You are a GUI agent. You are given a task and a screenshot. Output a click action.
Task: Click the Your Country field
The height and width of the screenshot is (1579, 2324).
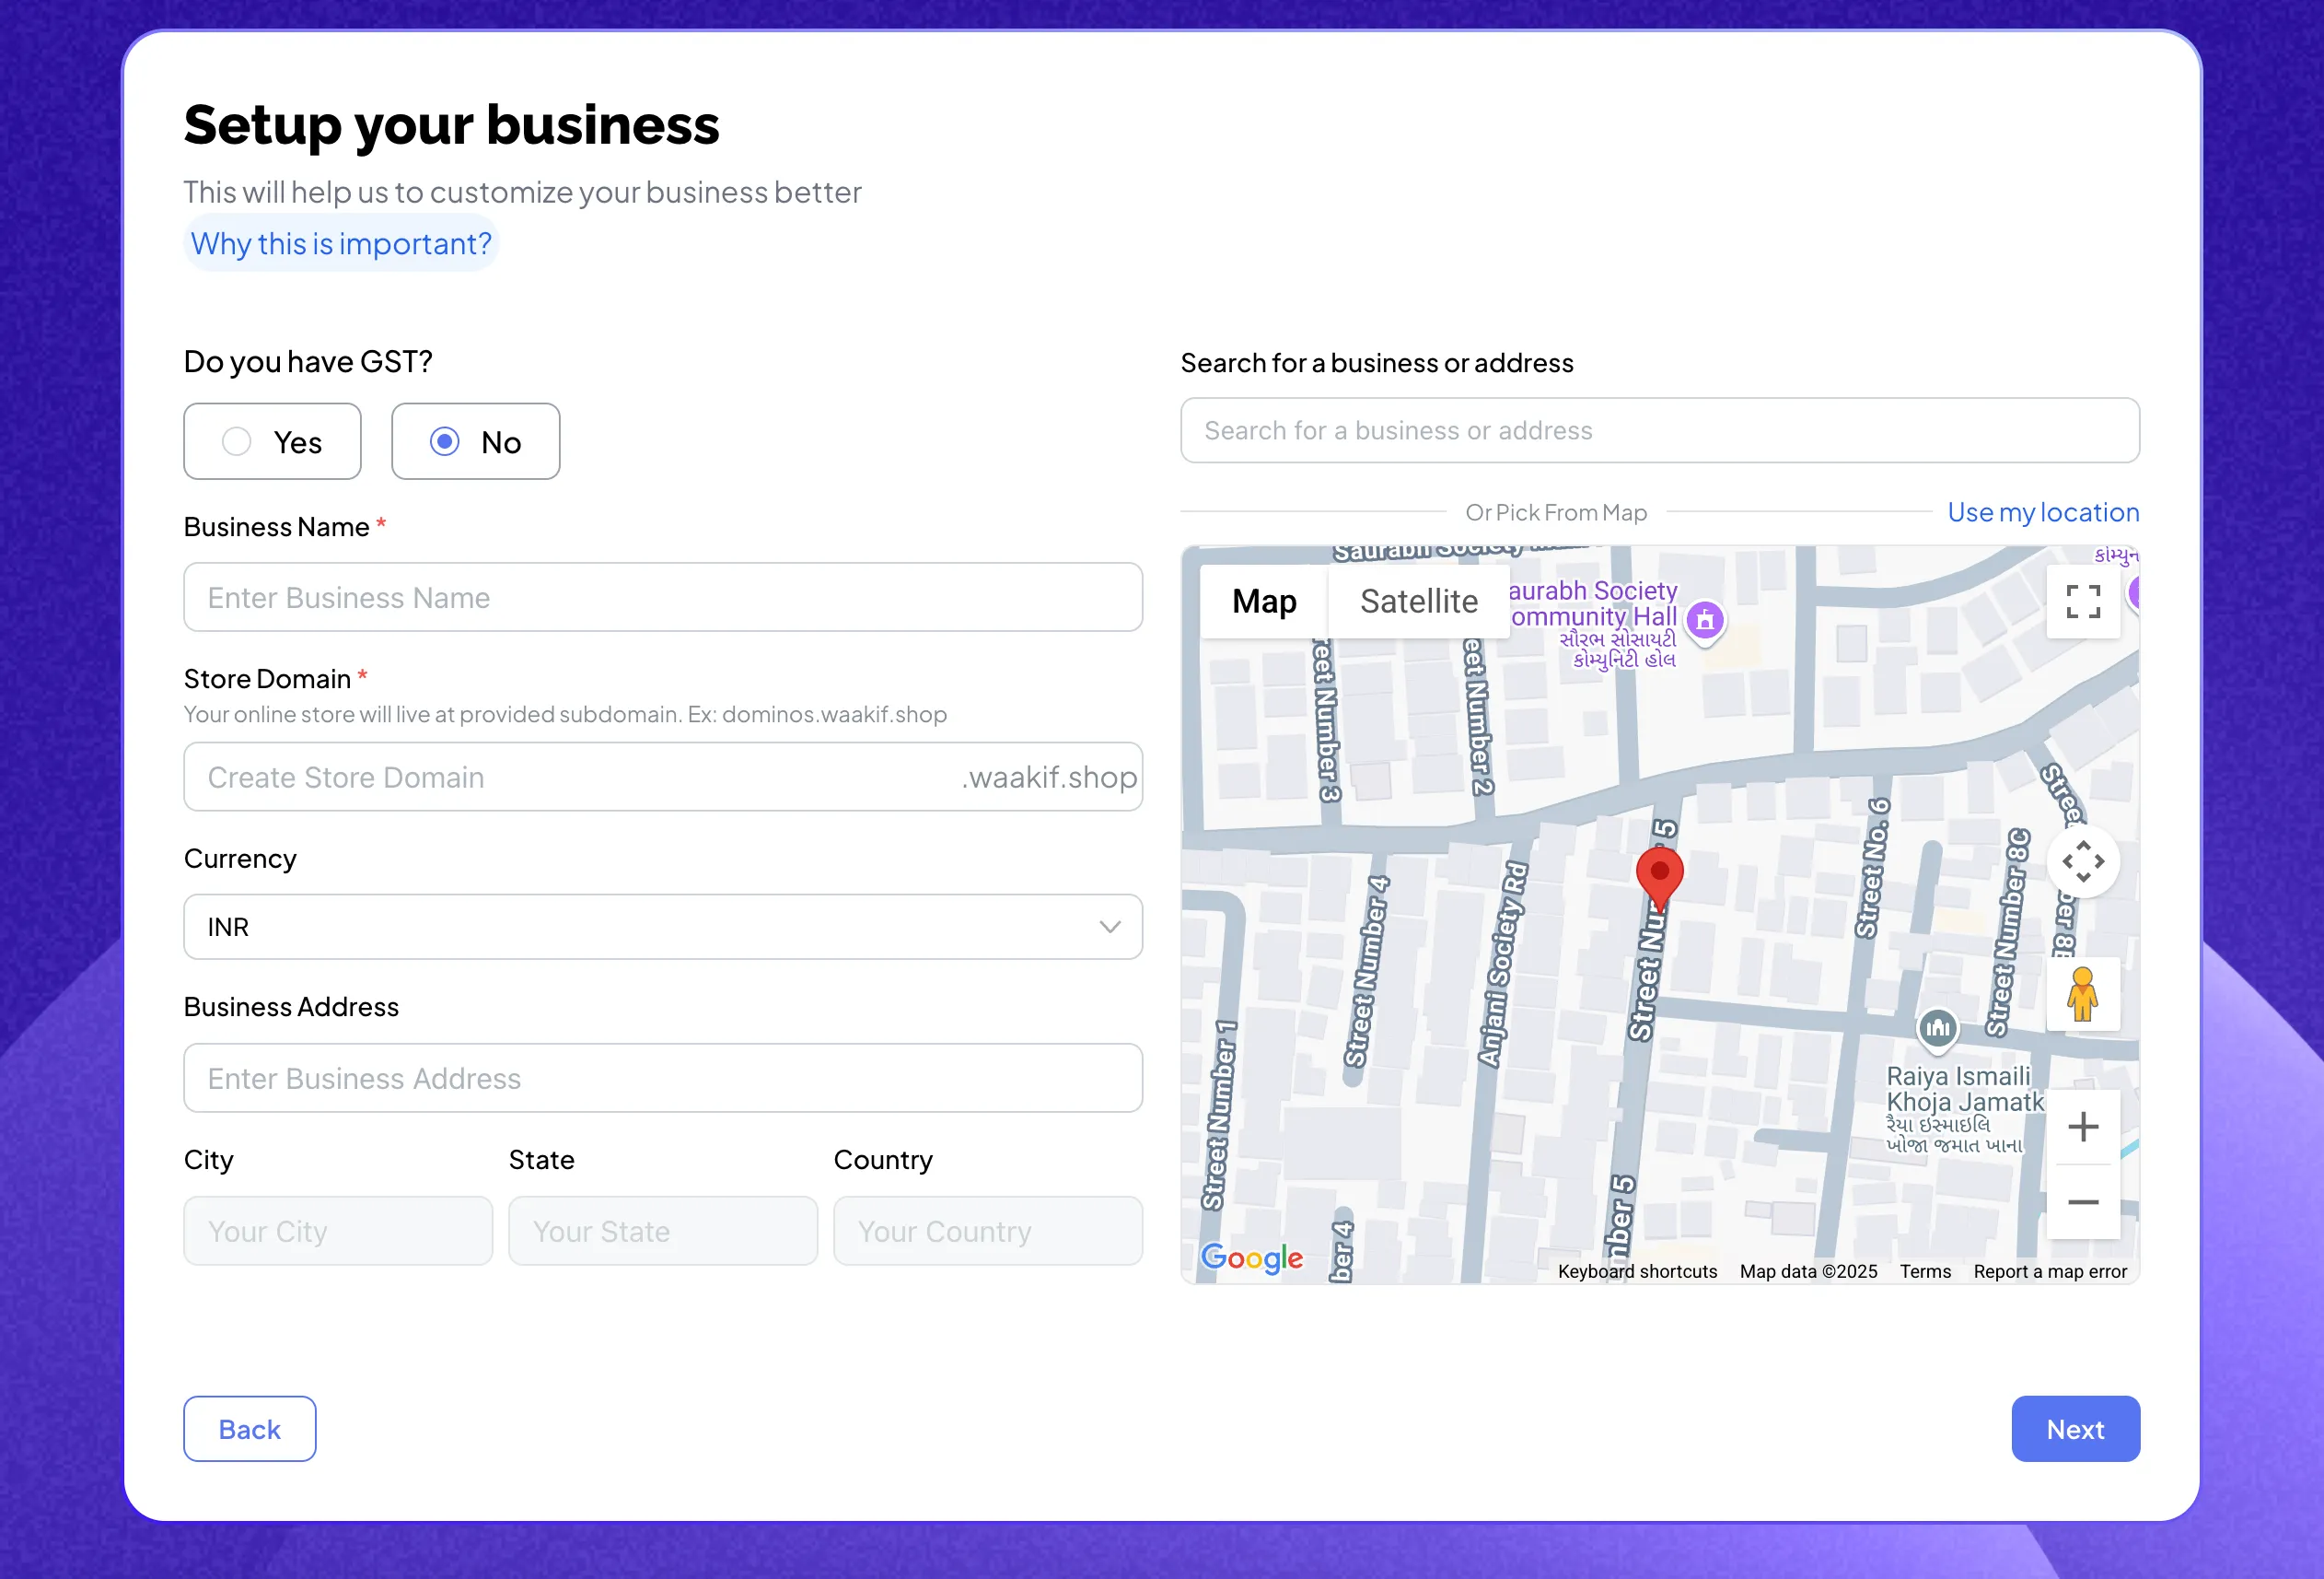[988, 1231]
